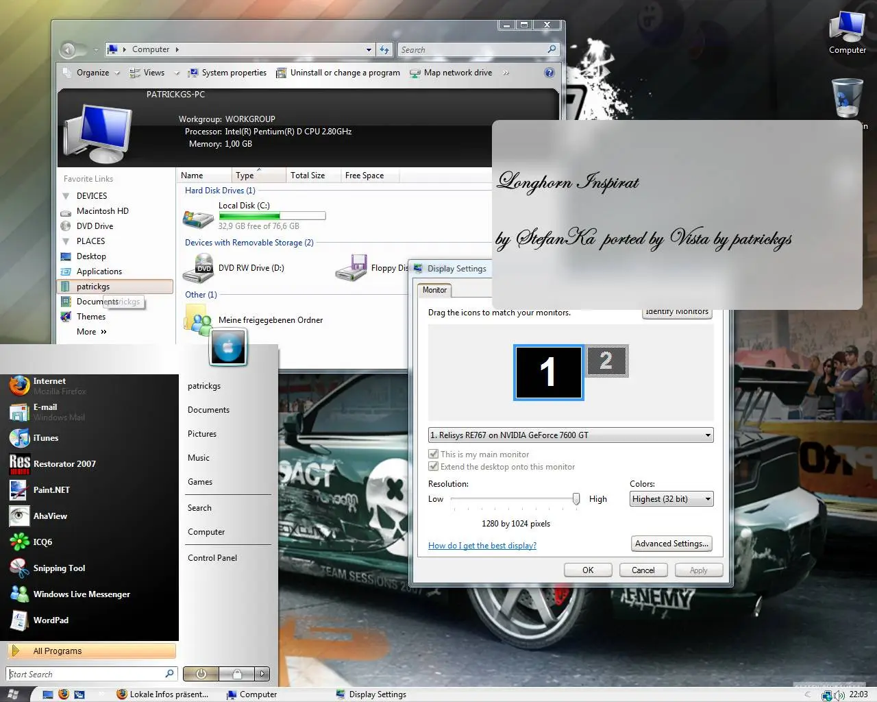Click the network icon in system tray
The height and width of the screenshot is (702, 877).
click(827, 695)
